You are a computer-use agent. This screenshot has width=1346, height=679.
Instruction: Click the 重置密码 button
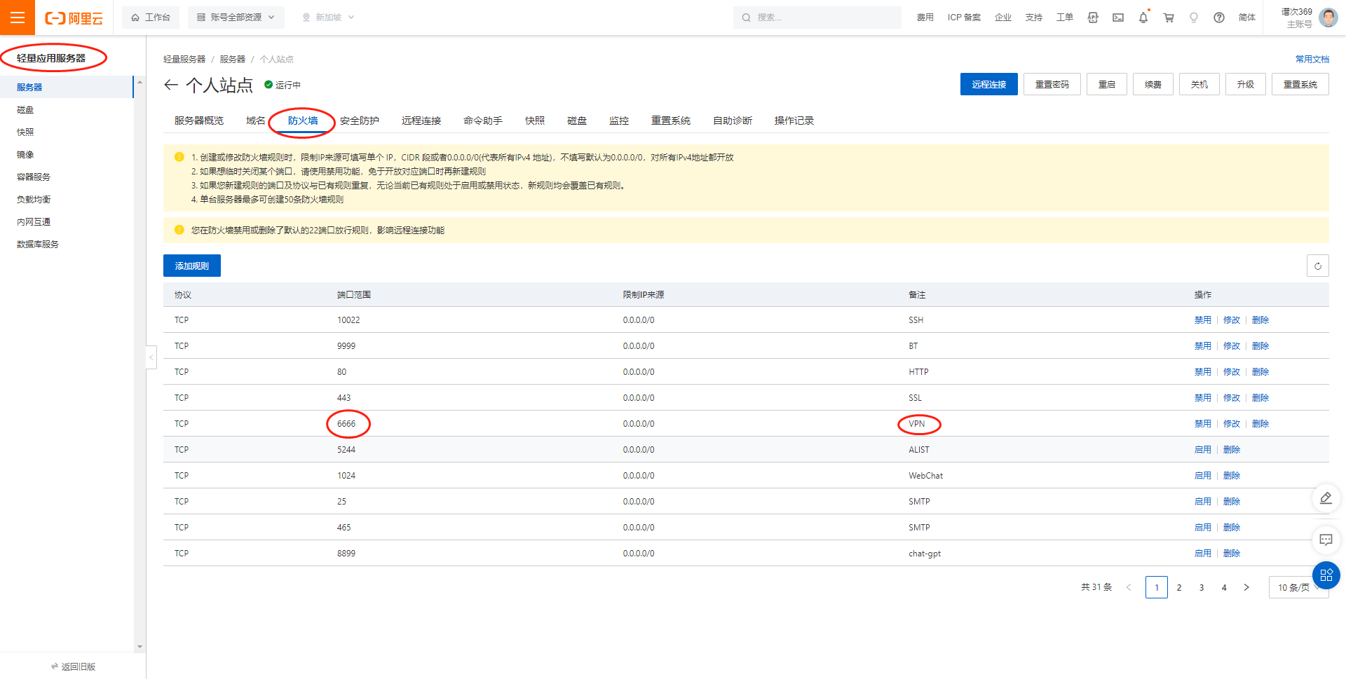tap(1052, 84)
